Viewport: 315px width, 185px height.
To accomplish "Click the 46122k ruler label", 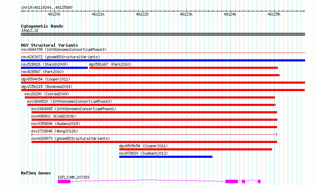I will pos(142,14).
